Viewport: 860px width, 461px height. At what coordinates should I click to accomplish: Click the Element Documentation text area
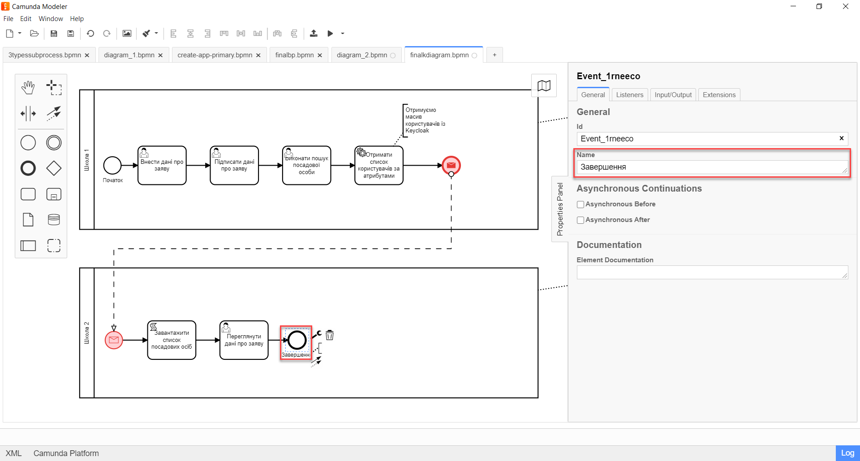712,272
